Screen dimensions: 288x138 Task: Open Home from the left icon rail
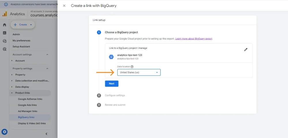pos(5,25)
